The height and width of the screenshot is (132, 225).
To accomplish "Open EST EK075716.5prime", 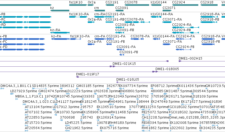I will [114, 128].
